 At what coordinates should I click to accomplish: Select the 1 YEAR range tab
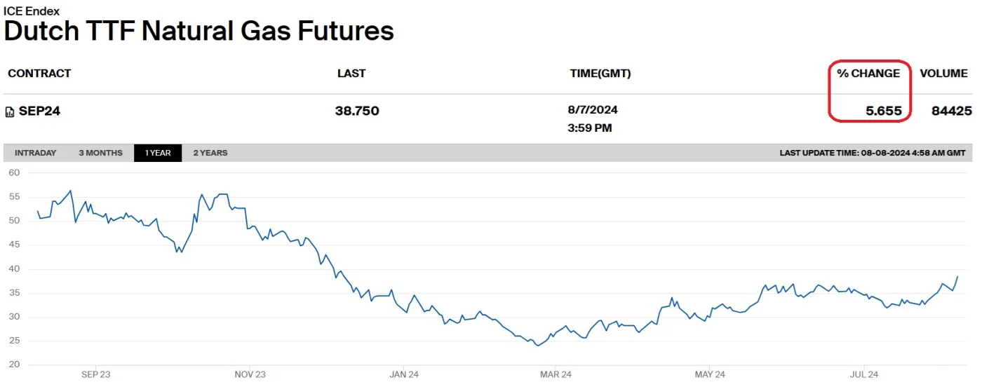click(158, 153)
